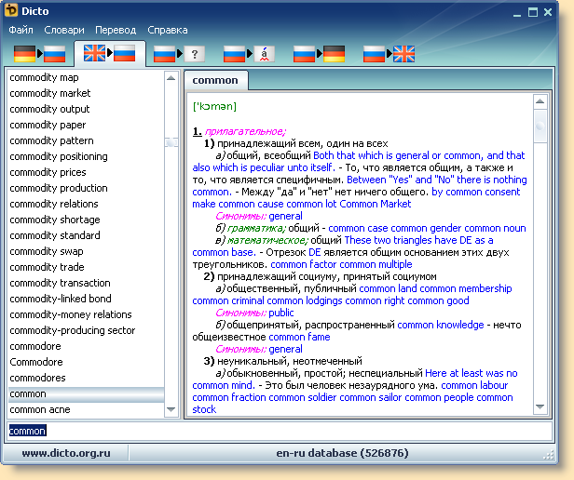The height and width of the screenshot is (480, 574).
Task: Select 'common acne' in word list
Action: (40, 409)
